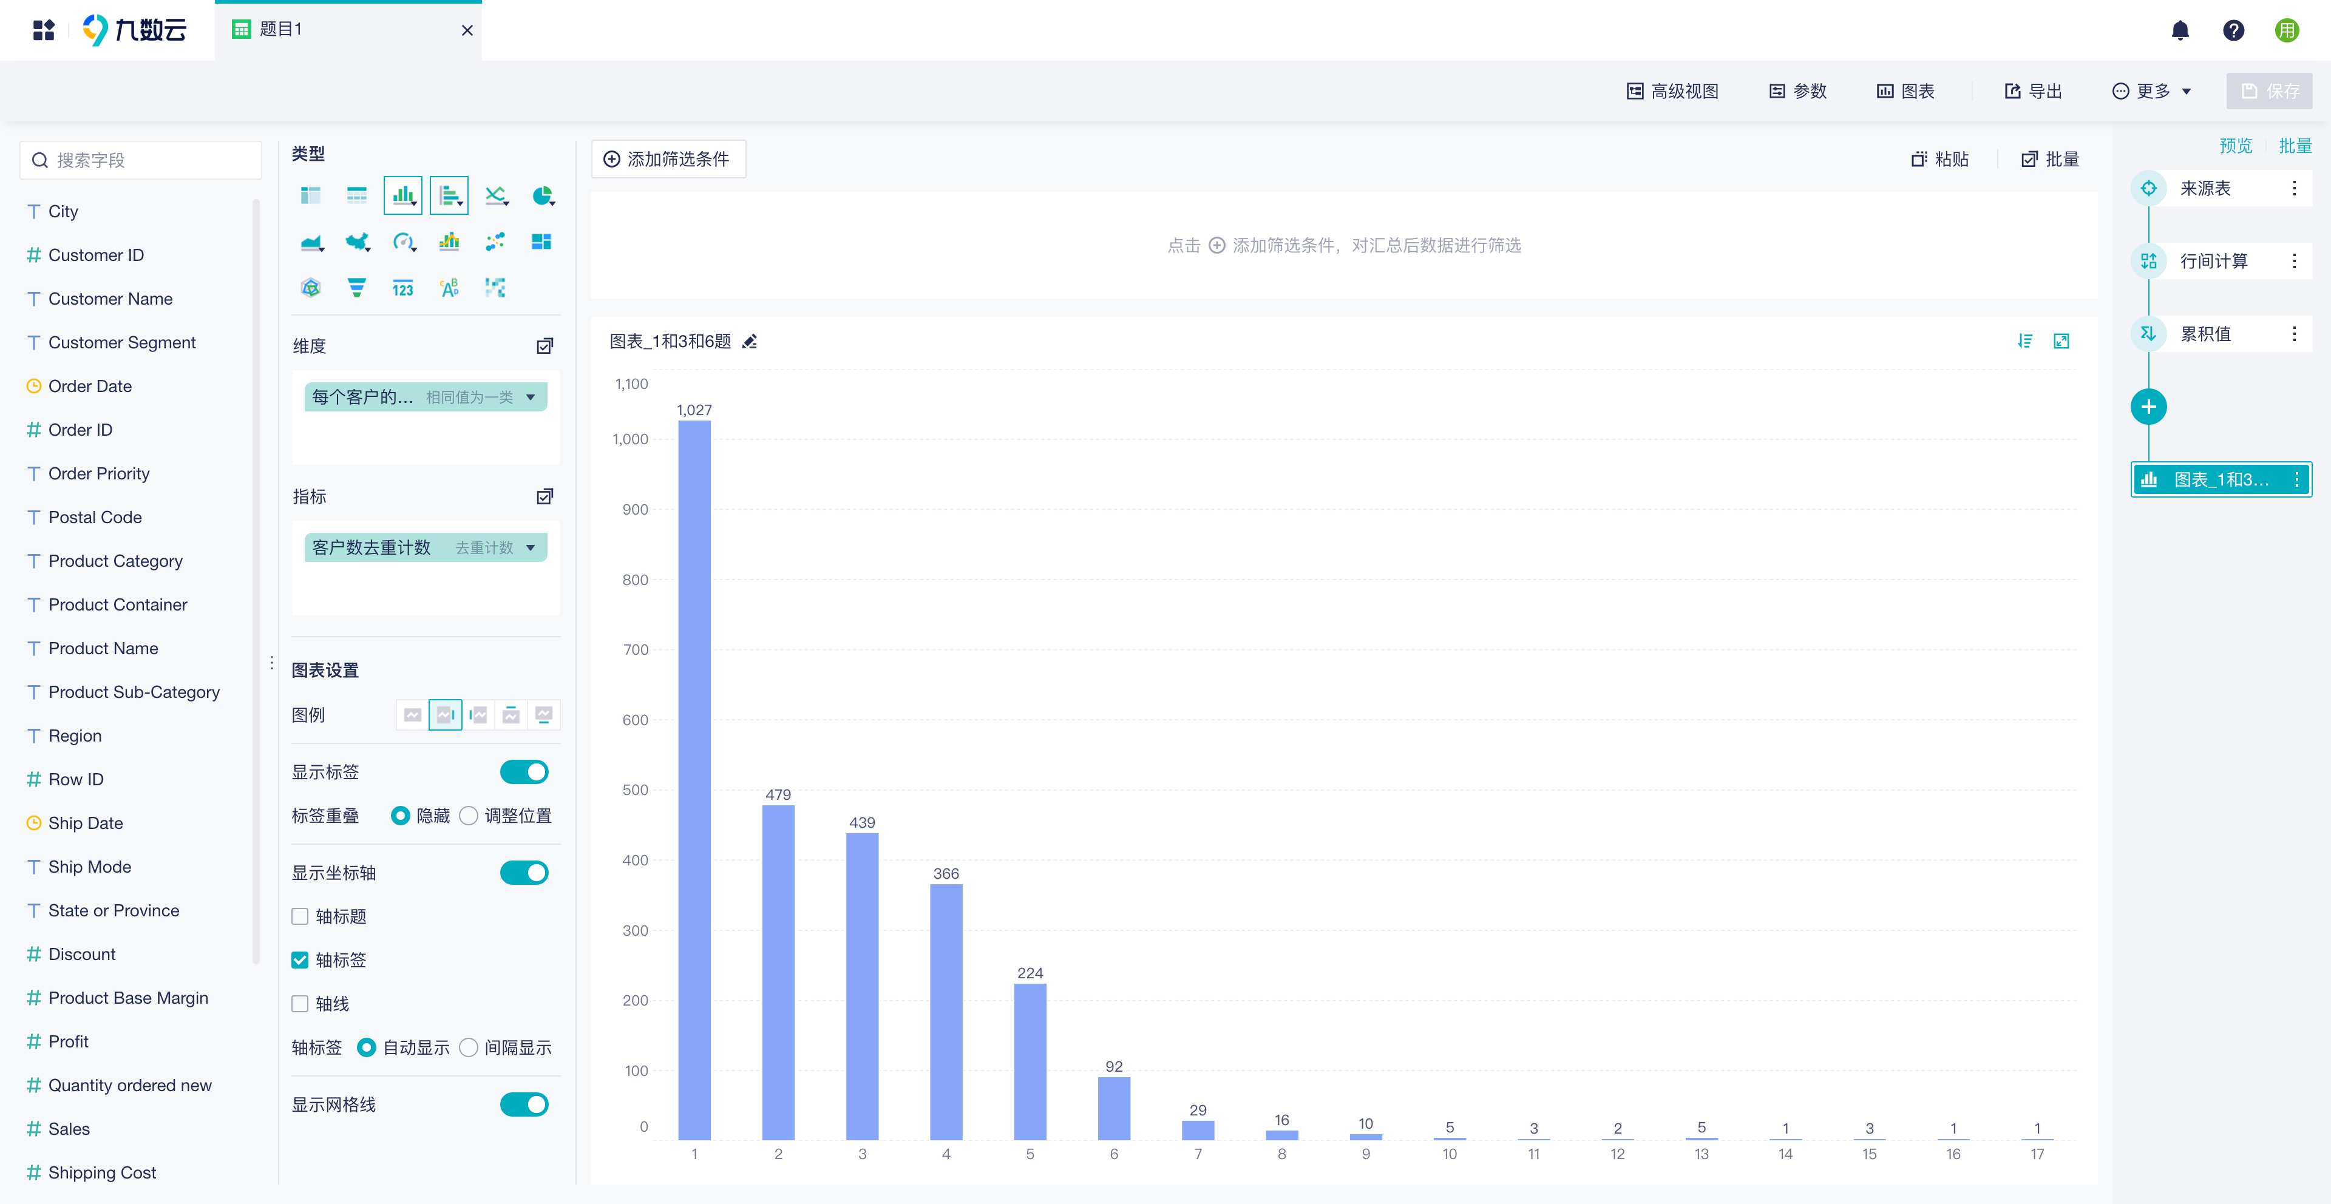Uncheck the 轴标签 checkbox
The height and width of the screenshot is (1204, 2331).
click(x=300, y=960)
